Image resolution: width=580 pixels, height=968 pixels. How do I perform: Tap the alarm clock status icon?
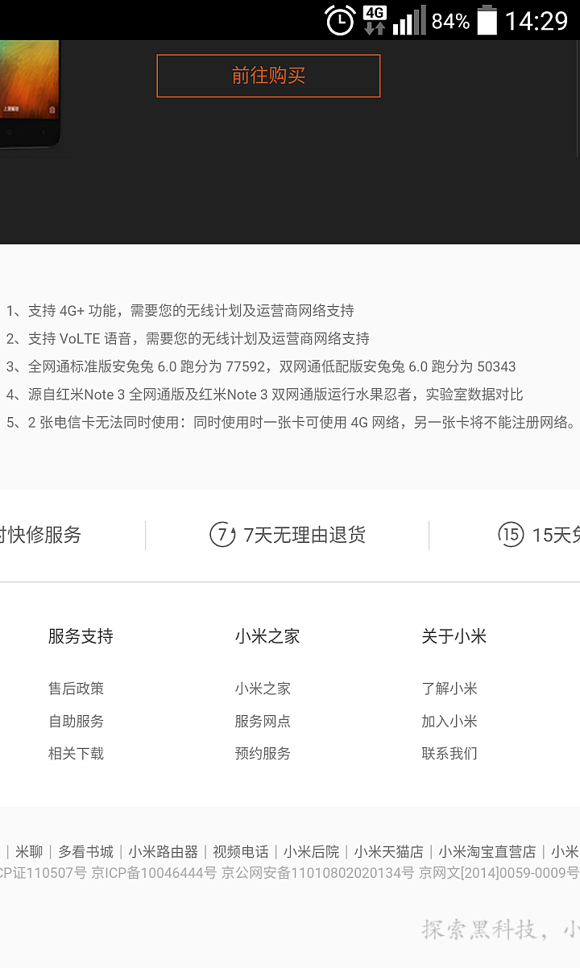340,20
